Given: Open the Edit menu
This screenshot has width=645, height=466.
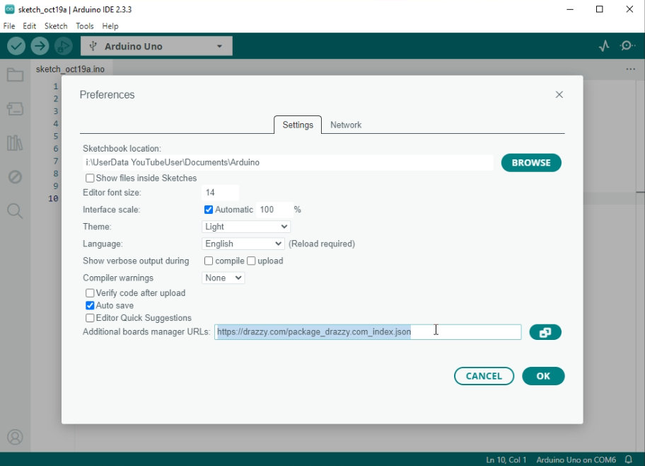Looking at the screenshot, I should coord(29,26).
